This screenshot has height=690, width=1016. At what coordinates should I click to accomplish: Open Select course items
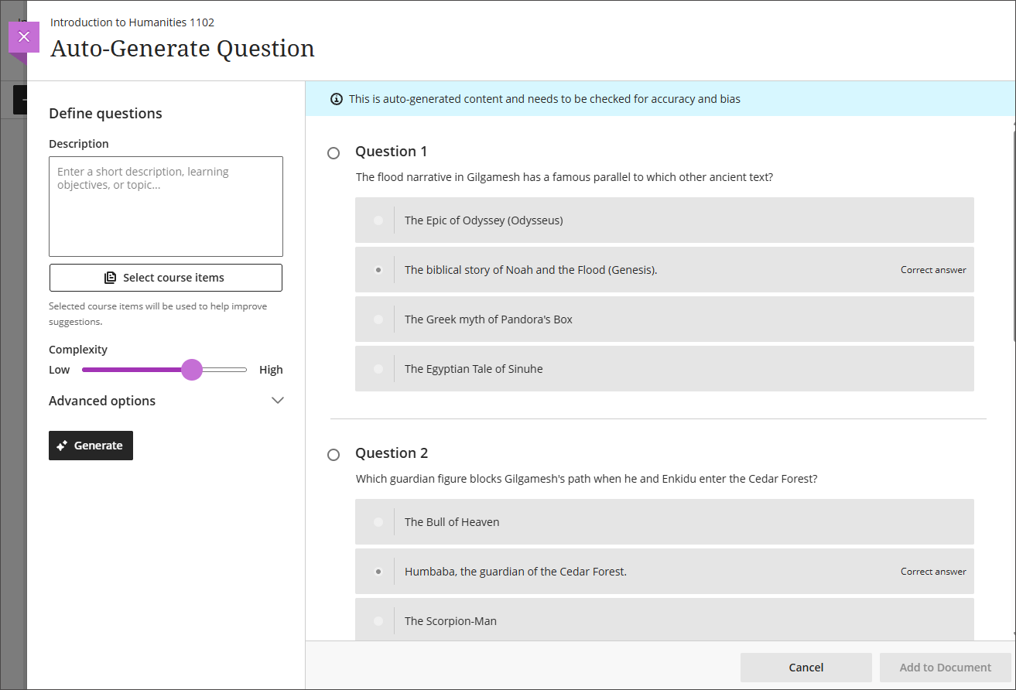tap(166, 277)
